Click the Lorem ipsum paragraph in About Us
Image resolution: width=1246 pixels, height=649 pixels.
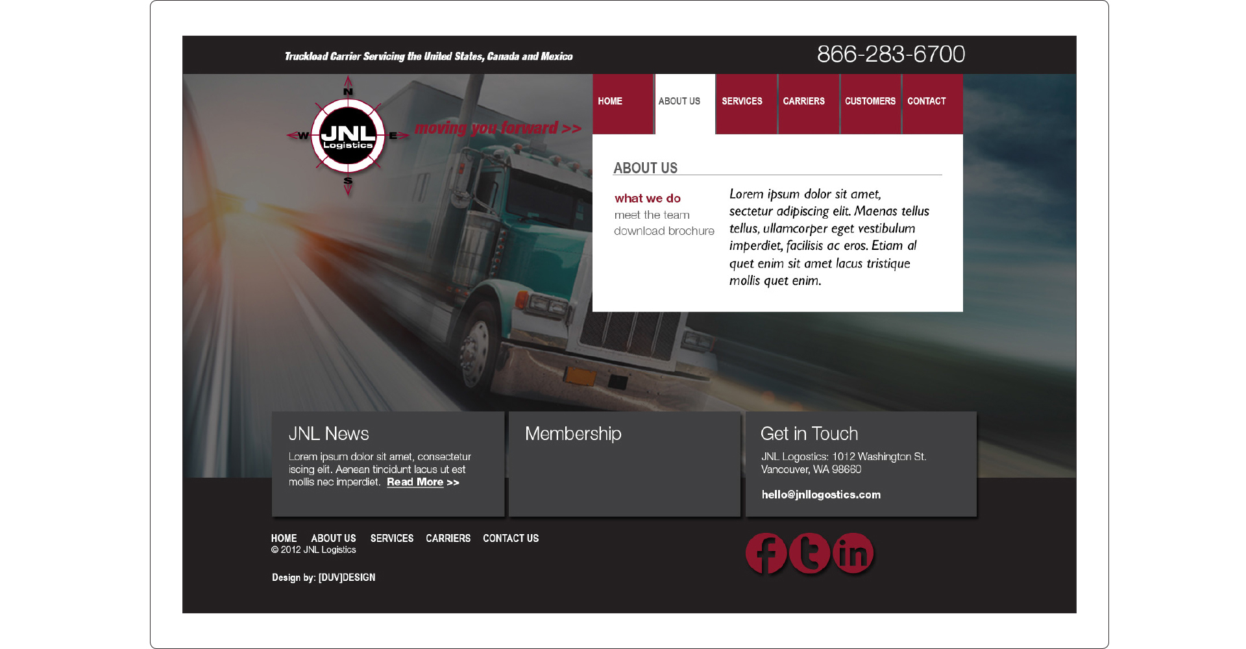point(829,238)
